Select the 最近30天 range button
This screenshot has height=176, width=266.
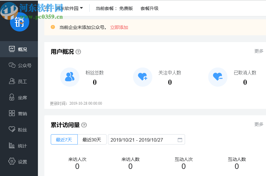[92, 139]
